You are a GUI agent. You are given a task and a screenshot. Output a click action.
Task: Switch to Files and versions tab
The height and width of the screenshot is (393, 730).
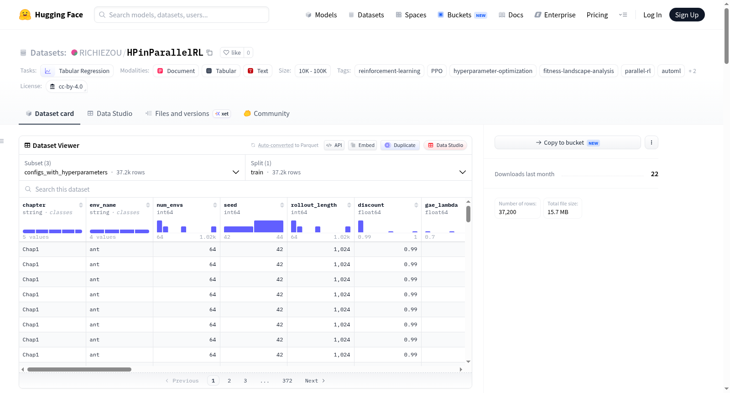[x=188, y=113]
